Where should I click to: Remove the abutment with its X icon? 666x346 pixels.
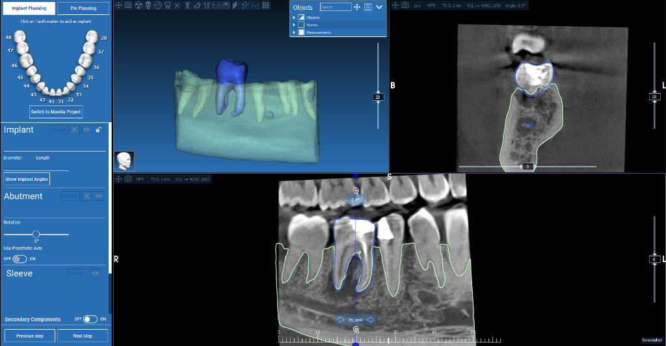point(87,196)
